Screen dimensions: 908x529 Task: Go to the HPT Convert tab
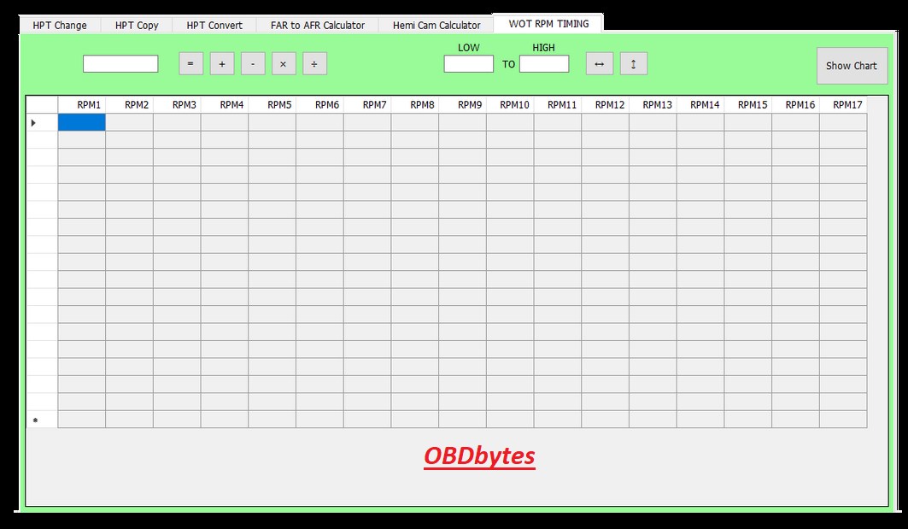(214, 26)
